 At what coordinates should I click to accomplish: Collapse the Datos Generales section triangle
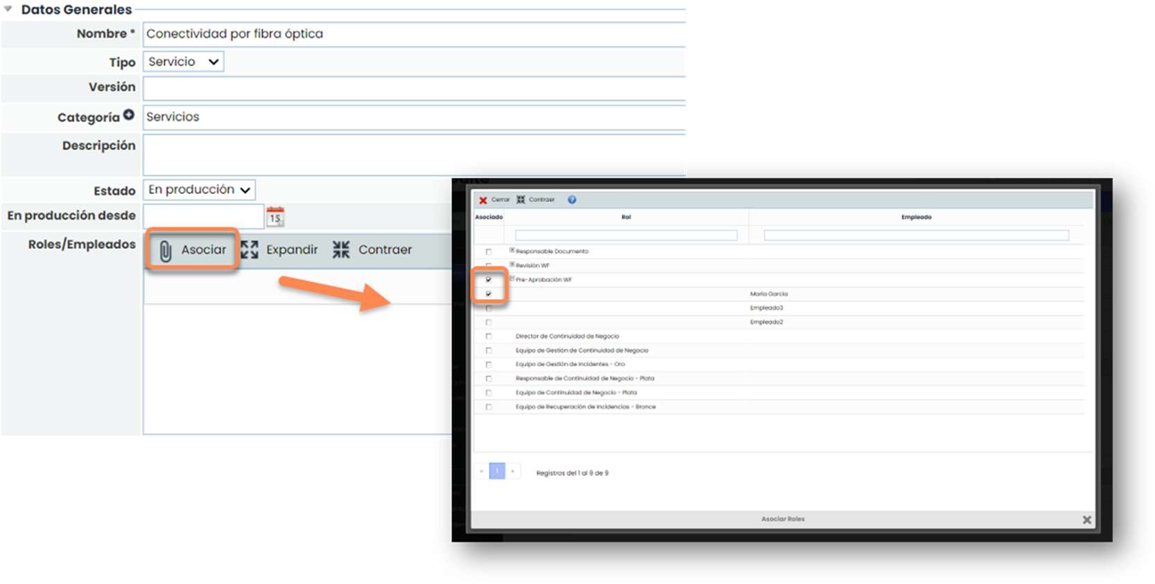(8, 9)
